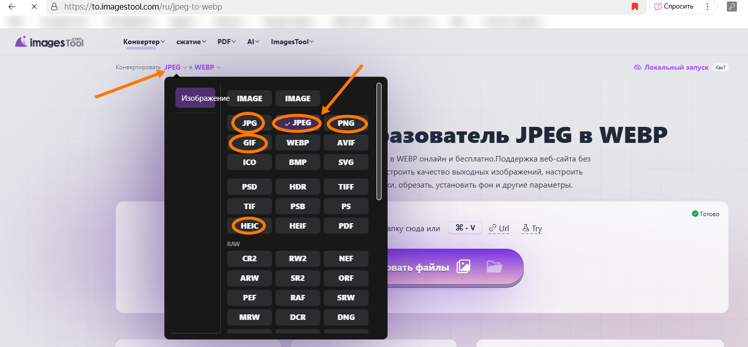The height and width of the screenshot is (347, 748).
Task: Select the SR2 raw format
Action: (298, 278)
